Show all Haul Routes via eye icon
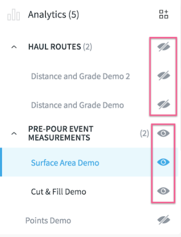This screenshot has height=237, width=181. (x=164, y=47)
